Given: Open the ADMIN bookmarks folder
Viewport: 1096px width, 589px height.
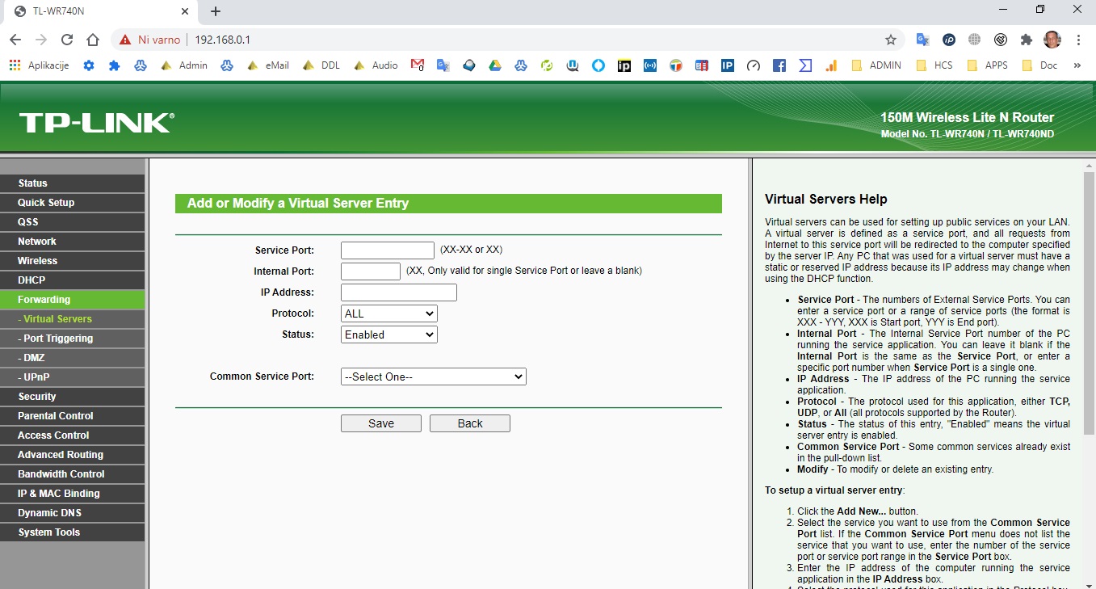Looking at the screenshot, I should (x=876, y=65).
